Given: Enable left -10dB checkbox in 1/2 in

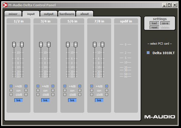Looking at the screenshot, I should [x=11, y=95].
